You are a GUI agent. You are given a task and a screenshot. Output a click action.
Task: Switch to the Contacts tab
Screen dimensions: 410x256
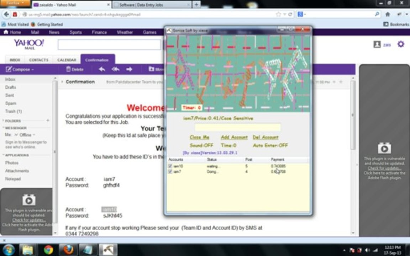pyautogui.click(x=38, y=60)
